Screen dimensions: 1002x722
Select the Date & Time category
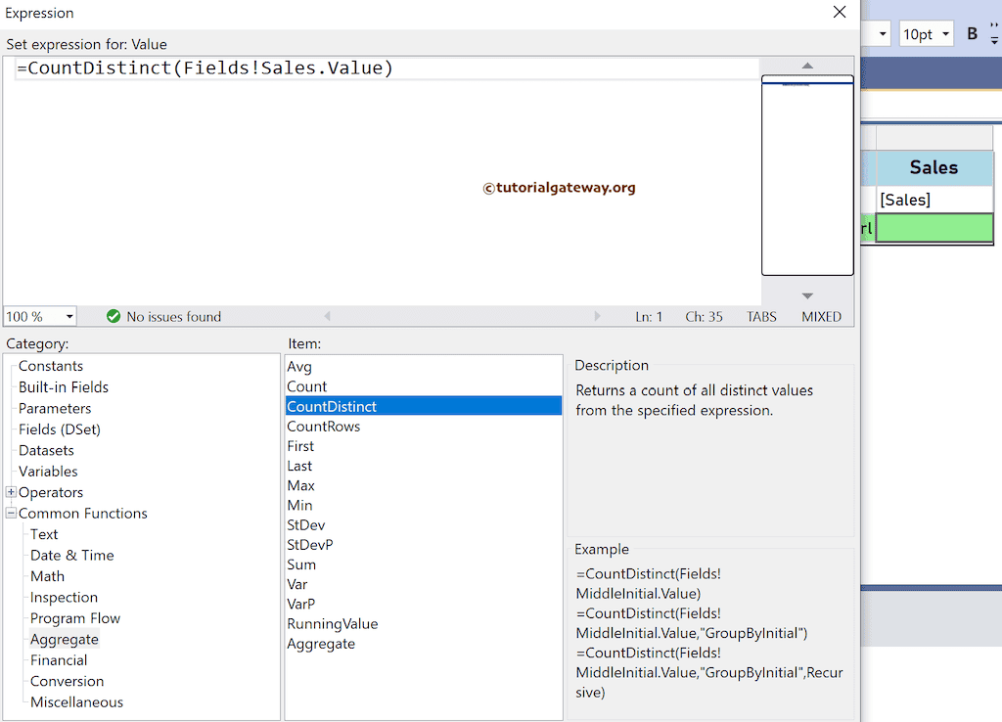[70, 555]
